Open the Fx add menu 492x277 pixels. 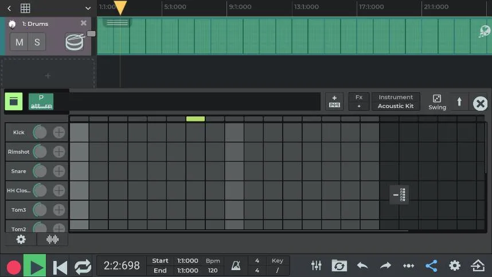[359, 102]
